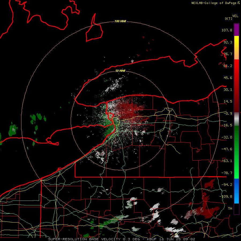The width and height of the screenshot is (241, 241).
Task: Click the VEL legend title
Action: 235,16
